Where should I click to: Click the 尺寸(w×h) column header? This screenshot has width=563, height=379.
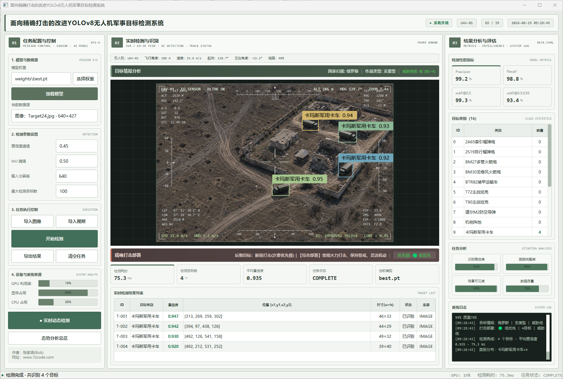[385, 305]
